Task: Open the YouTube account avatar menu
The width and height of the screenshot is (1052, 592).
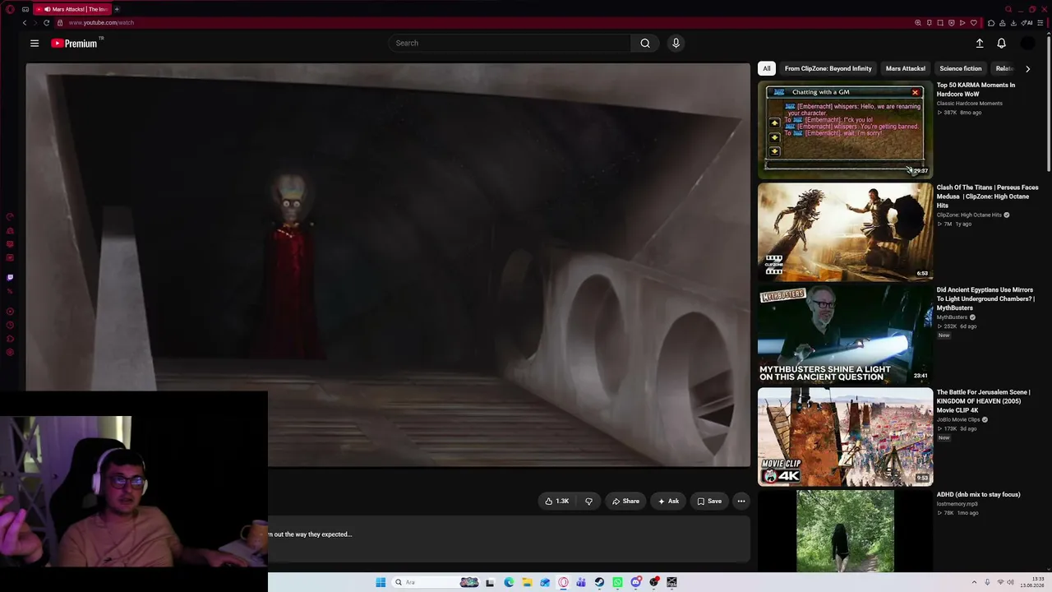Action: (1027, 44)
